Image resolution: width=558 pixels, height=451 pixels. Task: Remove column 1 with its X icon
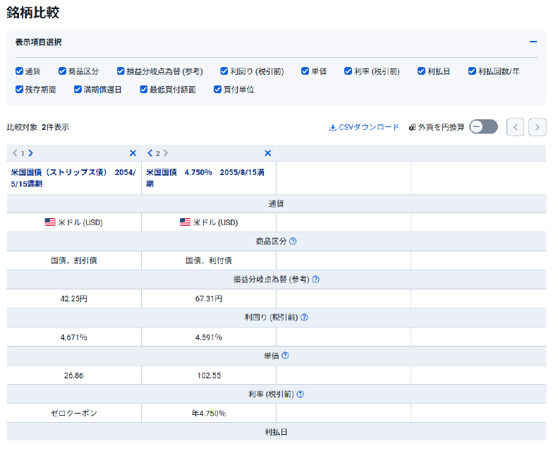click(133, 153)
